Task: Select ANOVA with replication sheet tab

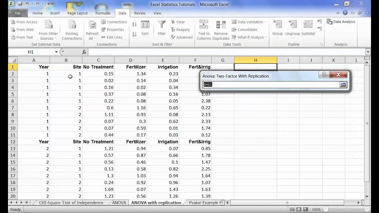Action: click(156, 203)
